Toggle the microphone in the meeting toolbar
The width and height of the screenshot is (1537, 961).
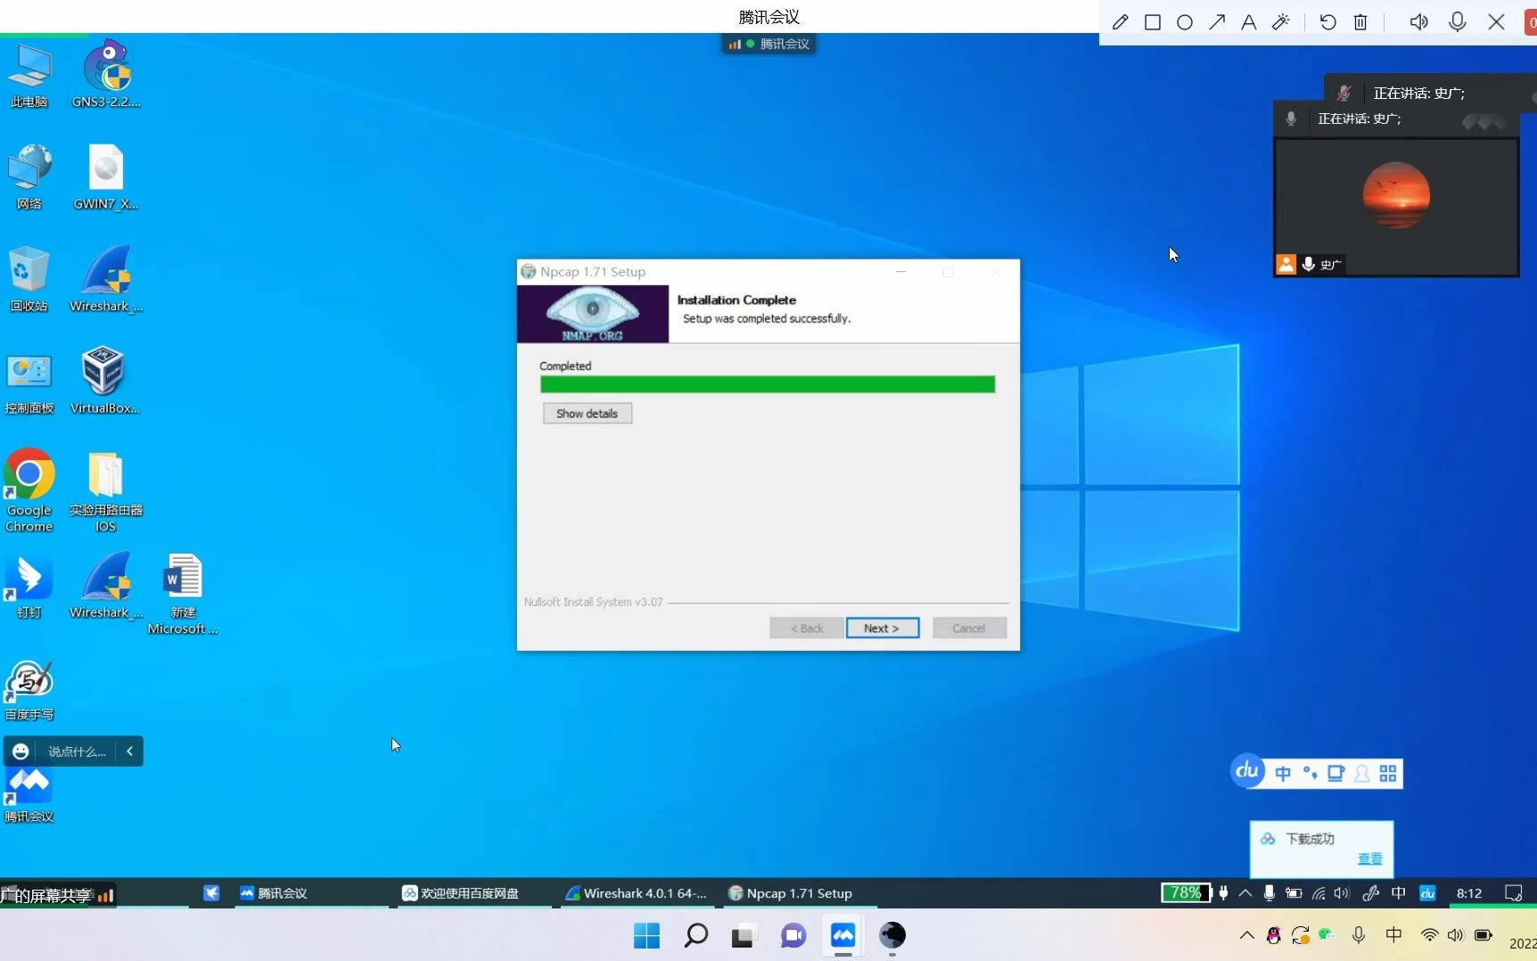1458,22
